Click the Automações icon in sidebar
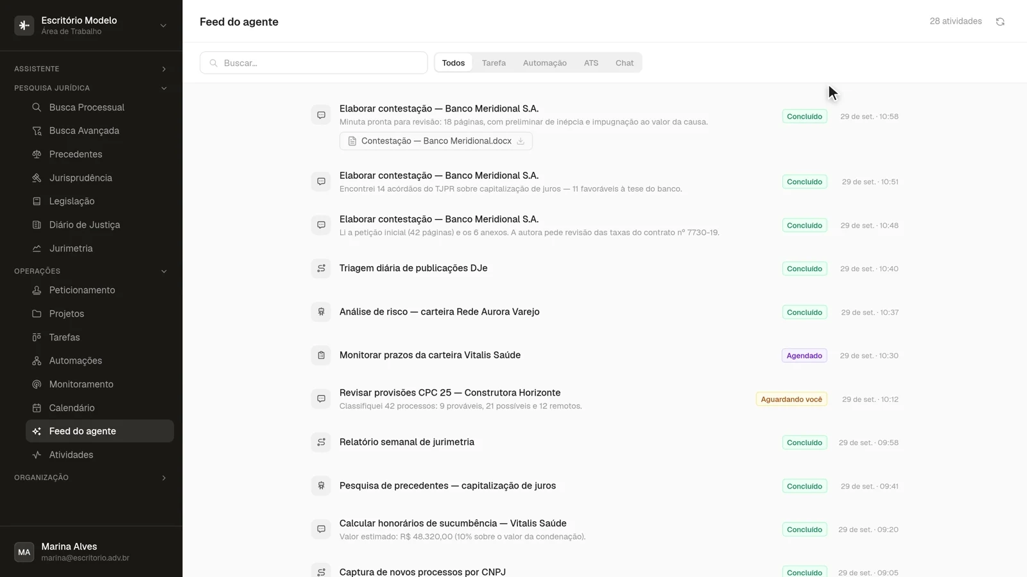 [x=37, y=361]
